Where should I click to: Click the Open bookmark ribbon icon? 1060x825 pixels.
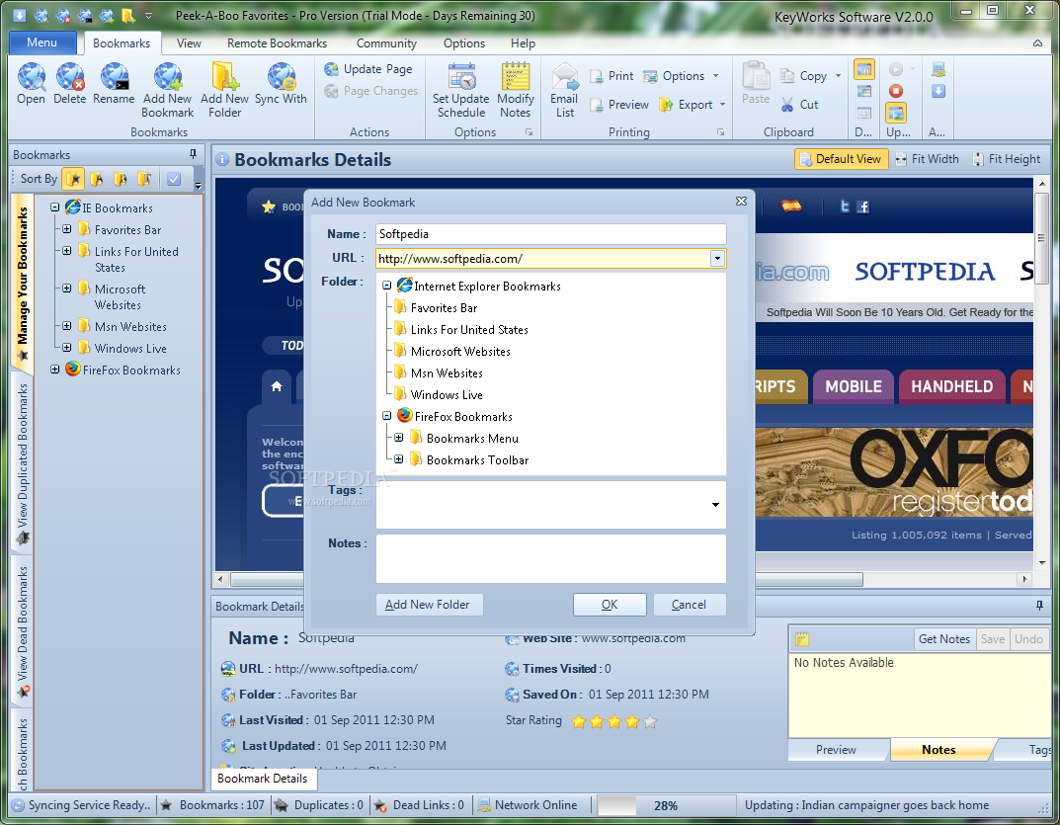tap(31, 84)
